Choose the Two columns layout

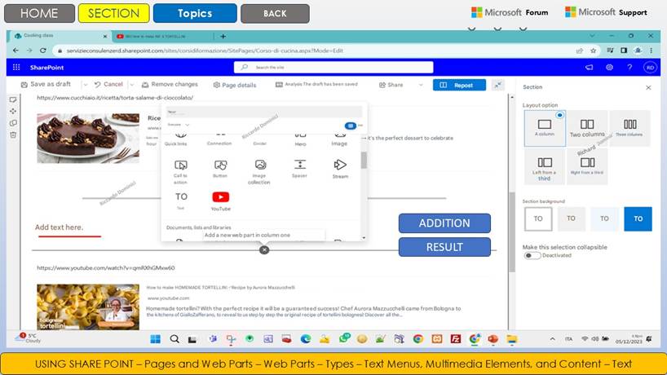pos(587,128)
